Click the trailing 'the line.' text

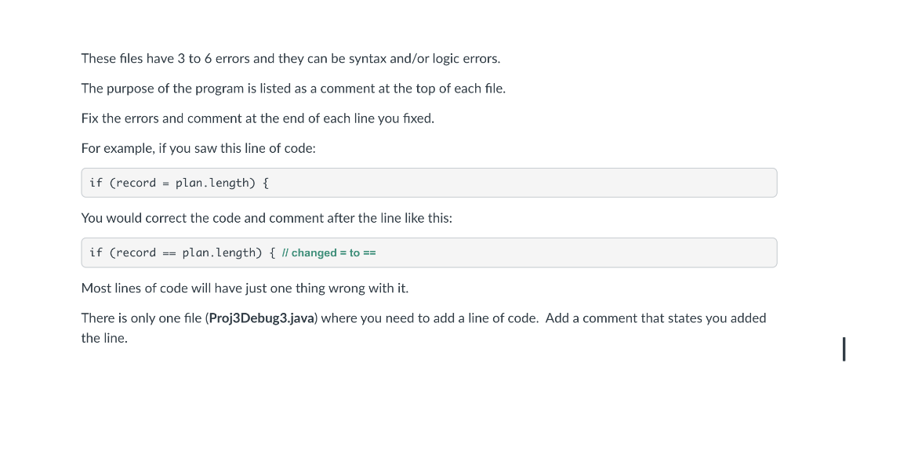tap(104, 338)
